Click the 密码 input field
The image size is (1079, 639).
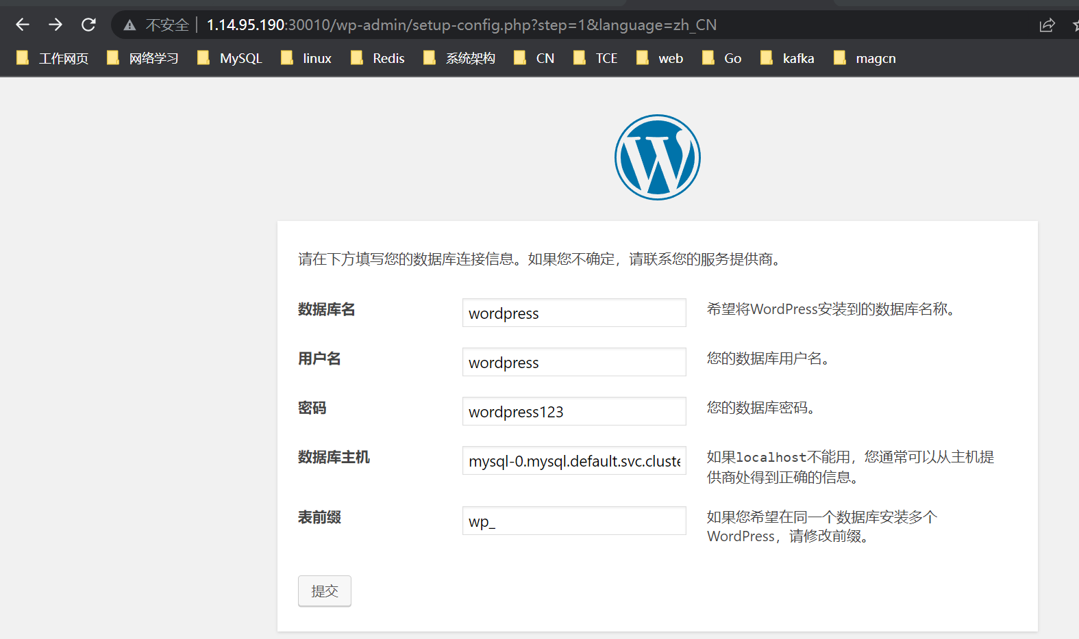click(574, 411)
